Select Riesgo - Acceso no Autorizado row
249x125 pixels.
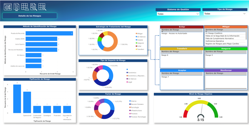(x=174, y=33)
